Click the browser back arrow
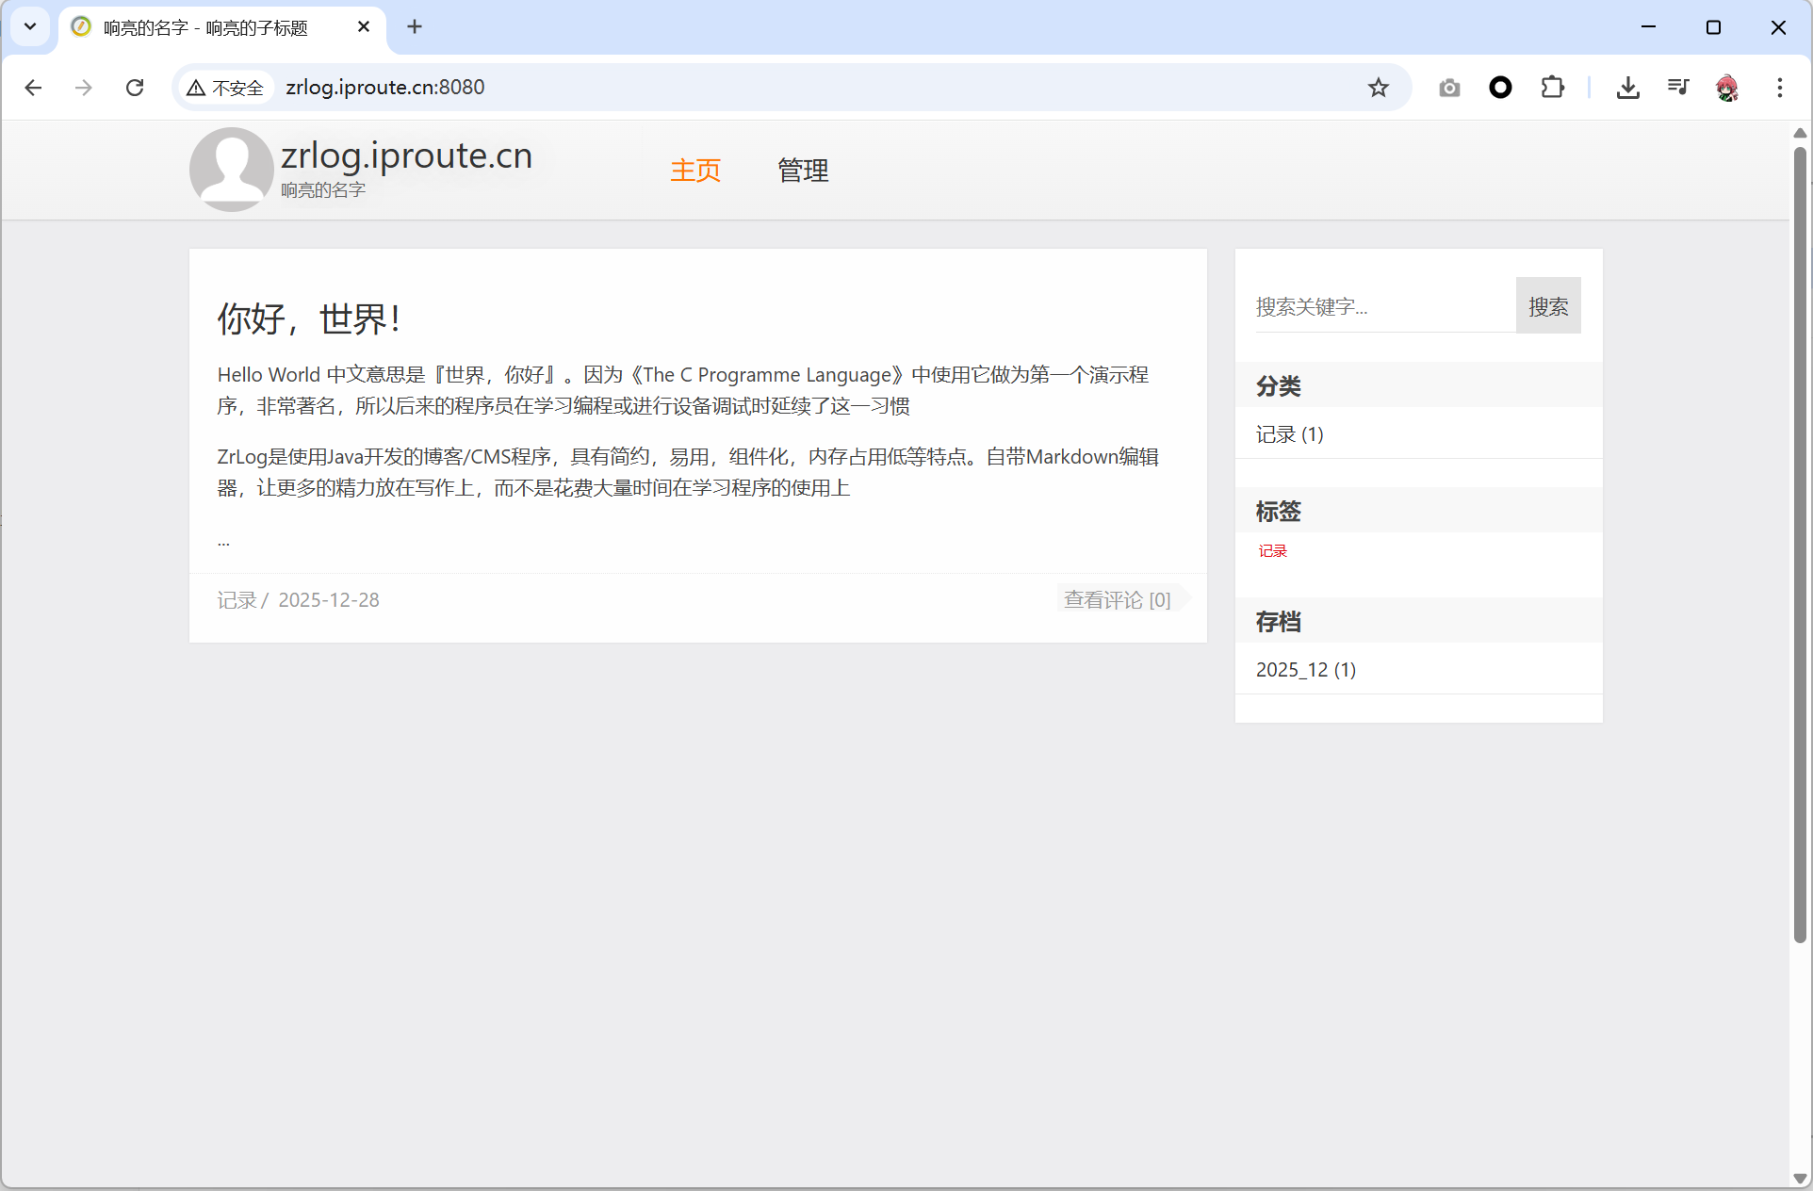 (x=34, y=88)
